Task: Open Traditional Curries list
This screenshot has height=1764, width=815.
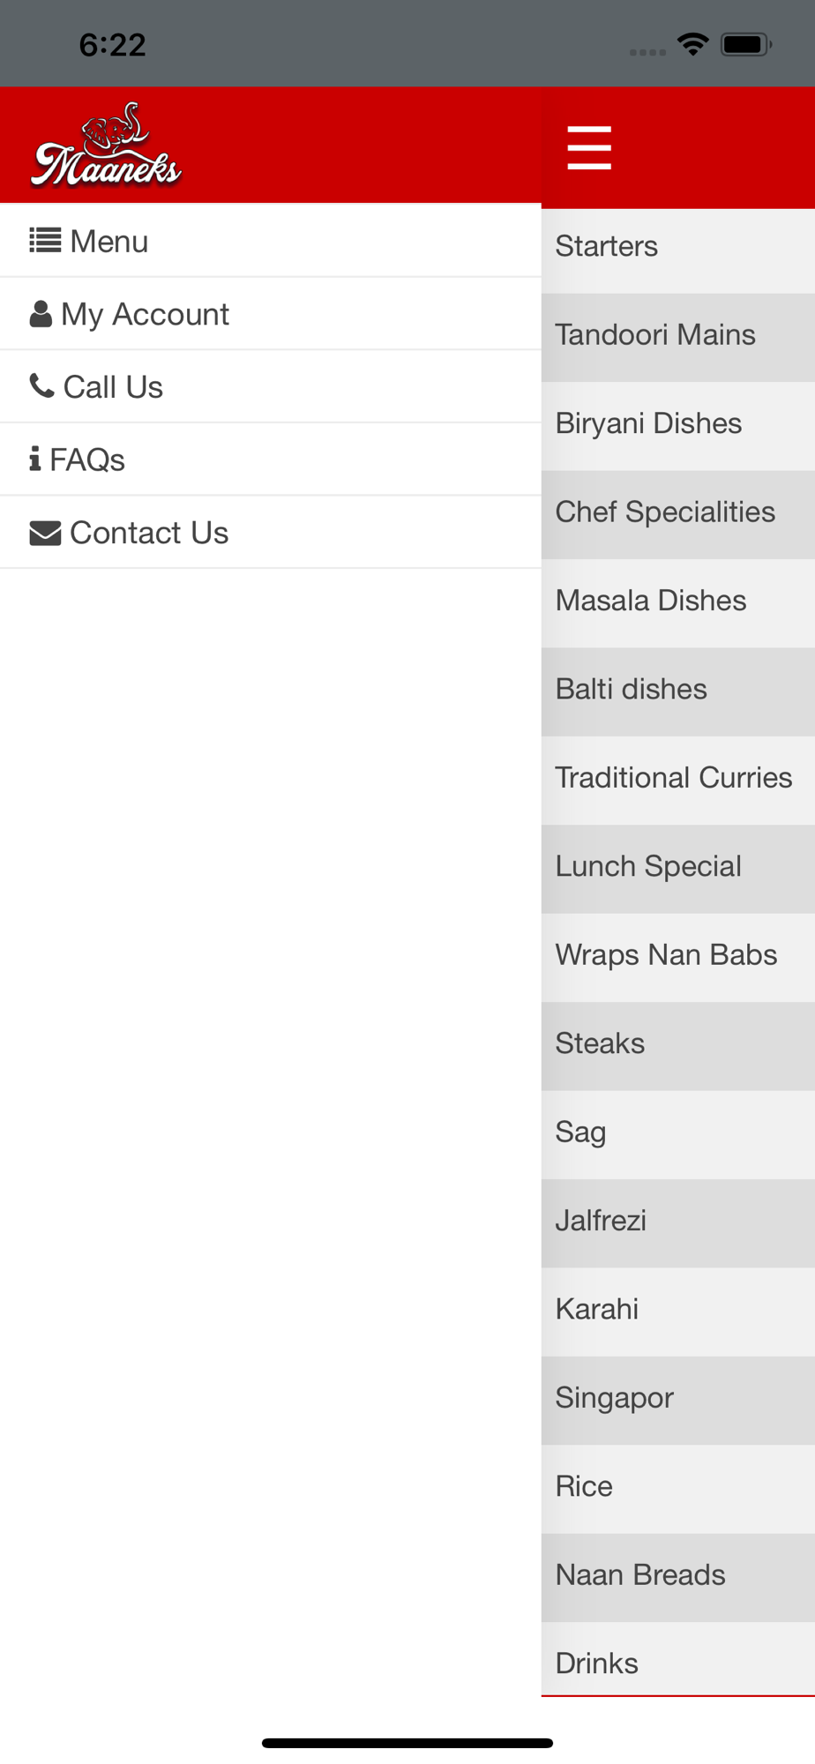Action: pos(674,778)
